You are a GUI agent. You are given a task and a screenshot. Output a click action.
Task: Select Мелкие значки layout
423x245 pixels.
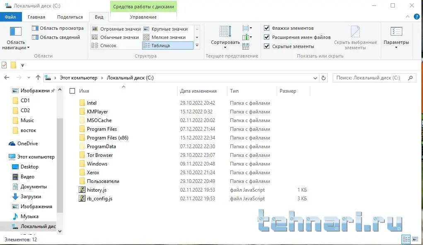point(164,37)
